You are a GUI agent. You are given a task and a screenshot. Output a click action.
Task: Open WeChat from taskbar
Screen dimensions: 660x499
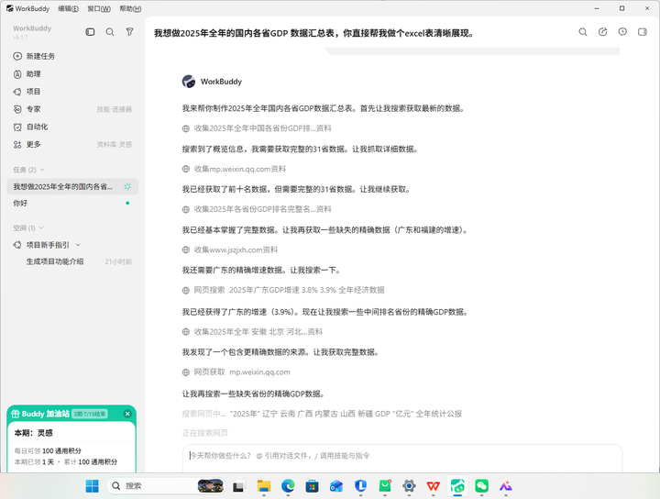tap(481, 486)
